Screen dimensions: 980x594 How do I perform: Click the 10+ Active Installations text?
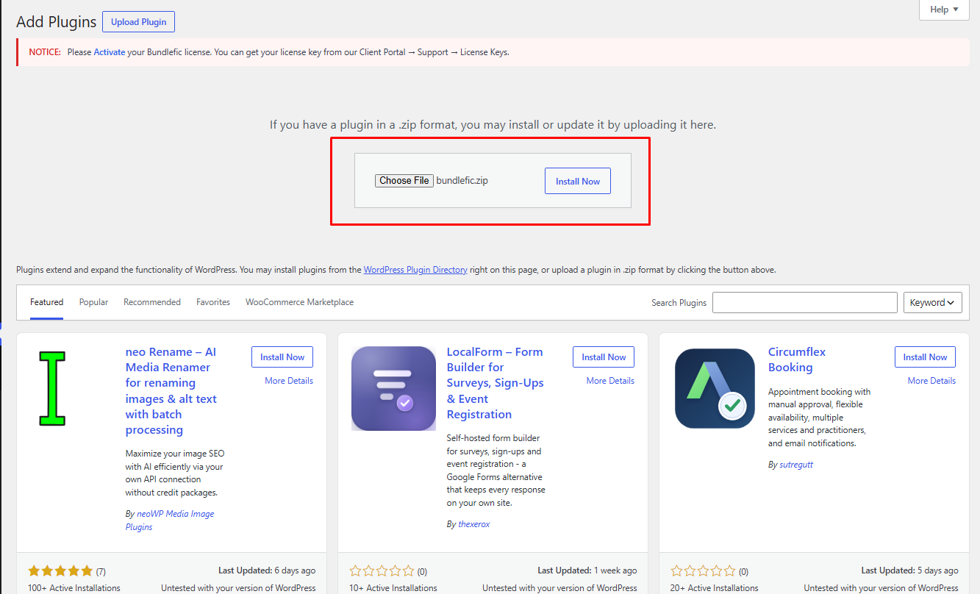[x=393, y=588]
